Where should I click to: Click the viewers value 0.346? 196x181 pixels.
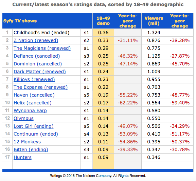tap(154, 157)
